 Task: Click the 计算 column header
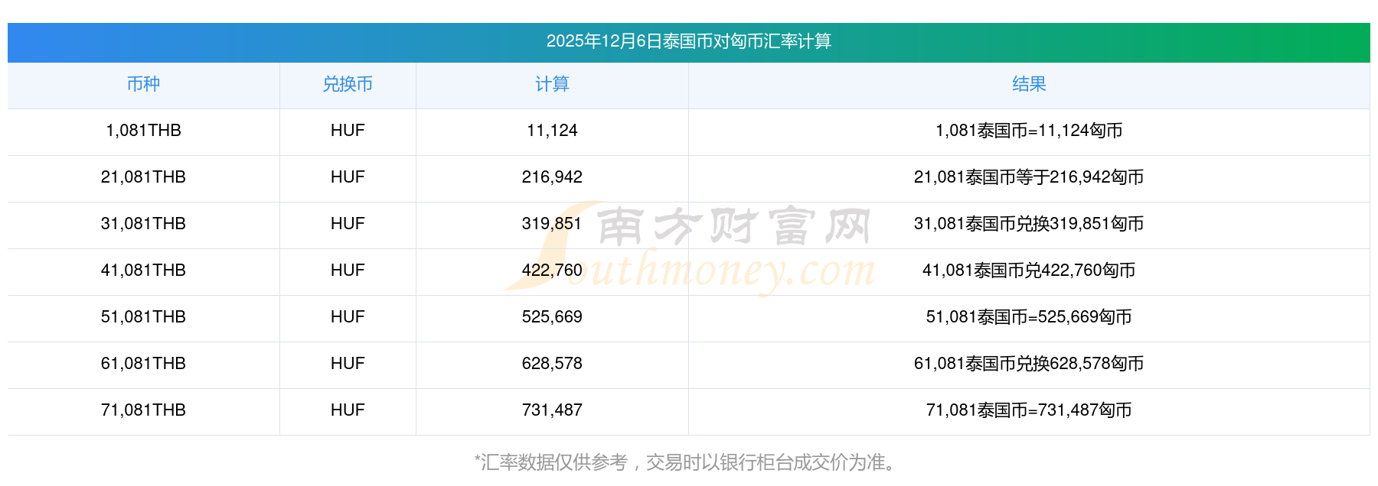tap(552, 84)
